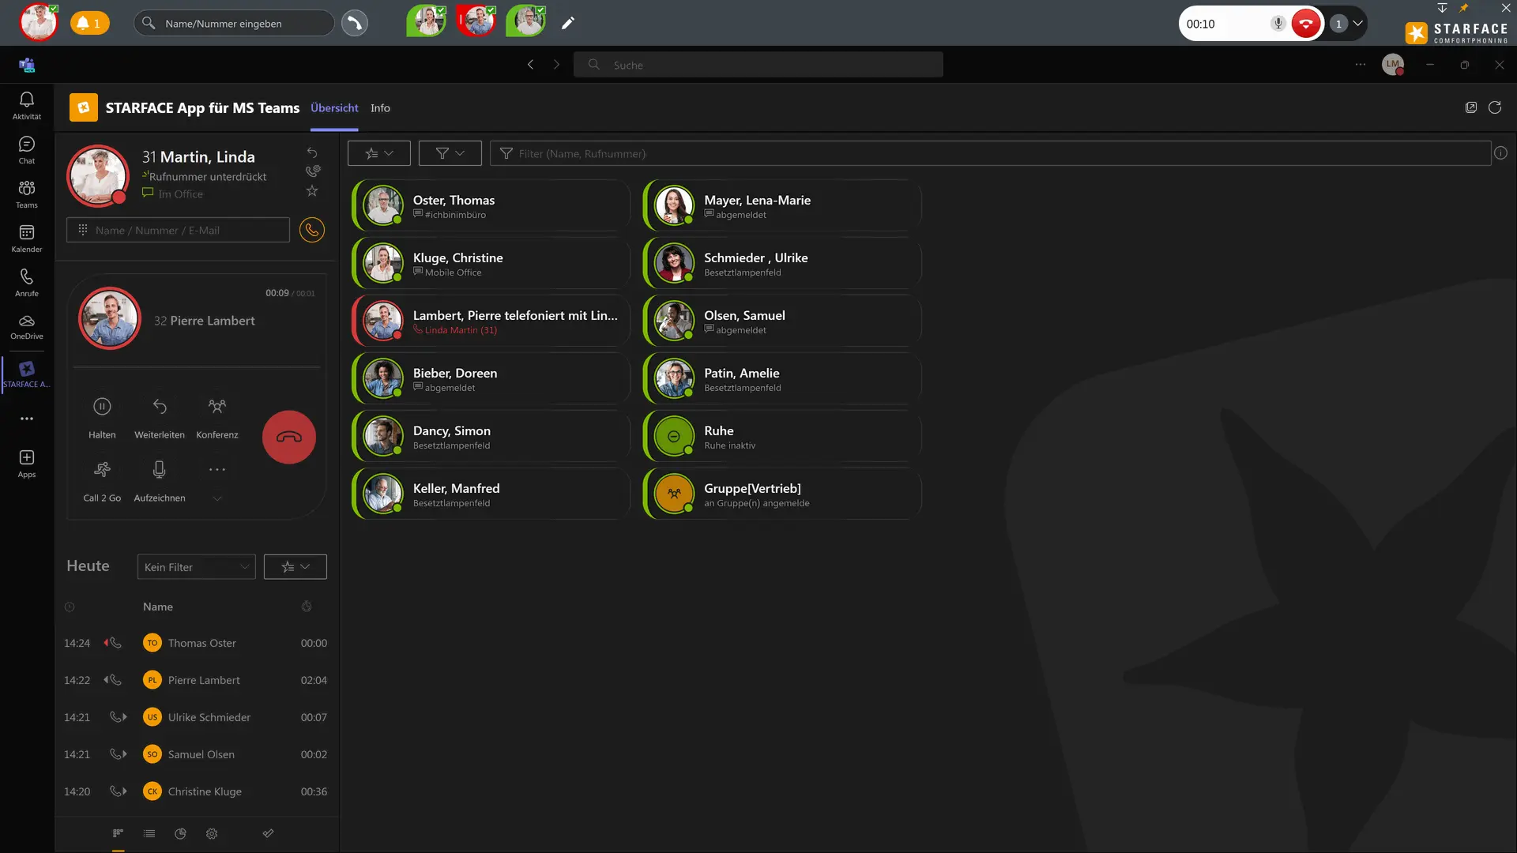Expand the favorites star dropdown above contacts
The image size is (1517, 853).
pos(379,153)
